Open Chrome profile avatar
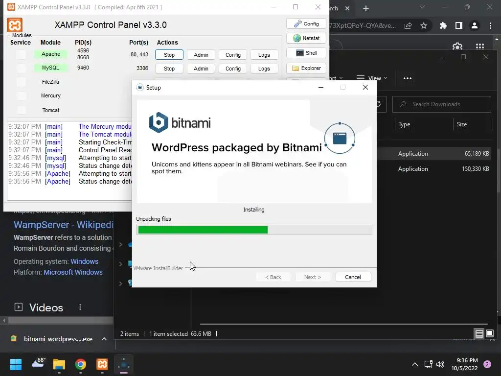The height and width of the screenshot is (376, 501). click(x=475, y=25)
